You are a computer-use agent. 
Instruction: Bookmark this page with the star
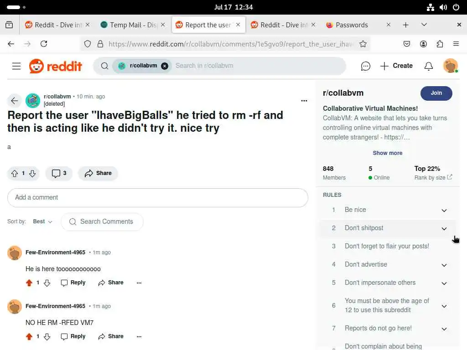pyautogui.click(x=363, y=44)
